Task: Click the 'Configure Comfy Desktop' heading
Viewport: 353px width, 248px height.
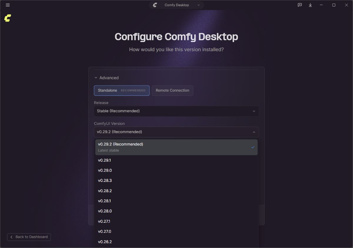Action: pos(176,37)
